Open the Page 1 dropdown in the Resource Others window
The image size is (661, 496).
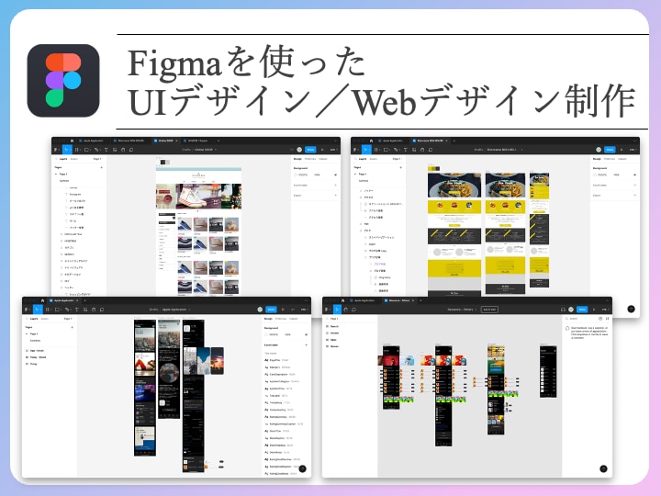pyautogui.click(x=334, y=319)
